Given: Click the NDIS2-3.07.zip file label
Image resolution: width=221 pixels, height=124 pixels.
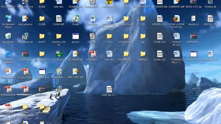Looking at the screenshot, I should pyautogui.click(x=193, y=7).
